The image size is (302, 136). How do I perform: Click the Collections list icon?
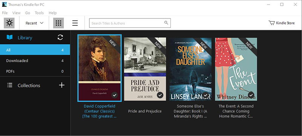click(x=10, y=85)
